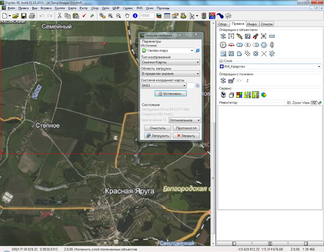Click the red checkmark toolbar icon
This screenshot has height=252, width=324.
point(84,16)
